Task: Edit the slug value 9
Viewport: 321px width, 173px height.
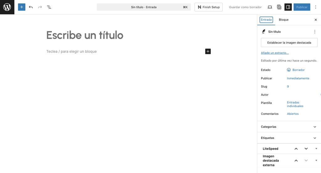Action: [288, 86]
